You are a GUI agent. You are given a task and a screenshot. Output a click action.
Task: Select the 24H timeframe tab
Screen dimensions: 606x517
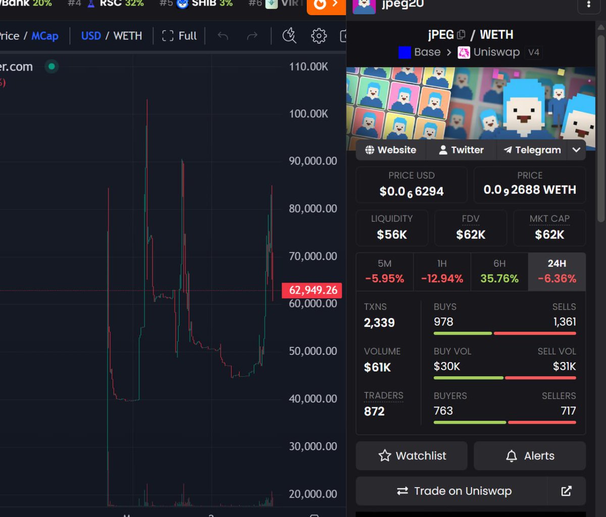pyautogui.click(x=557, y=271)
